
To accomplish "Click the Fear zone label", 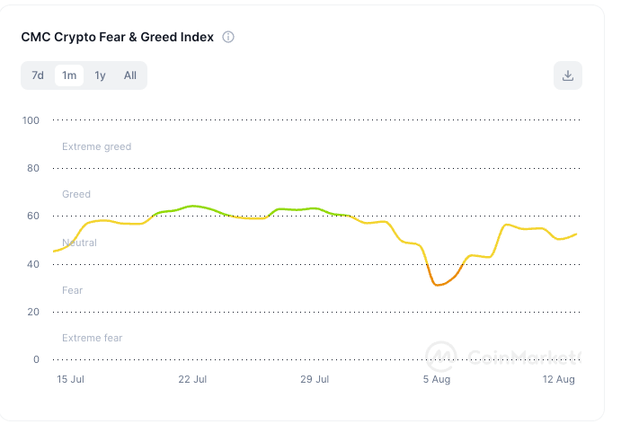I will [x=73, y=290].
